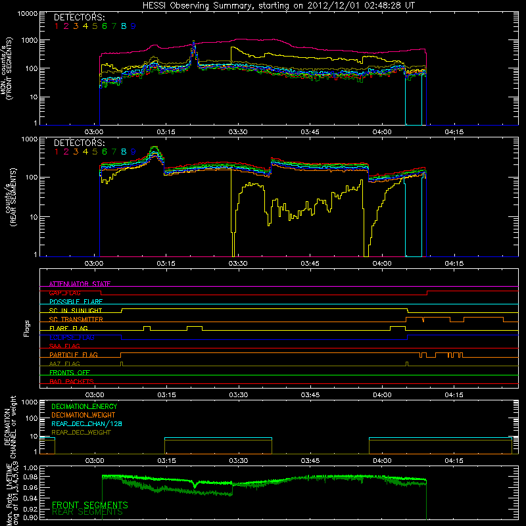
Task: Click DETECTORS: label in the front segments panel
Action: click(80, 17)
